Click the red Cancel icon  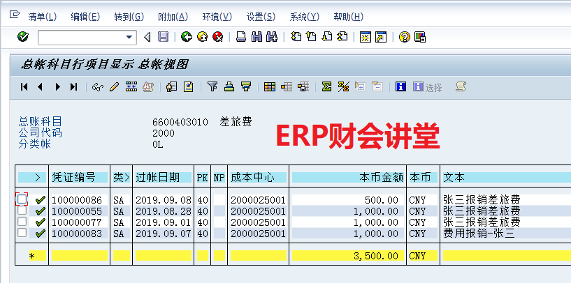click(x=217, y=37)
